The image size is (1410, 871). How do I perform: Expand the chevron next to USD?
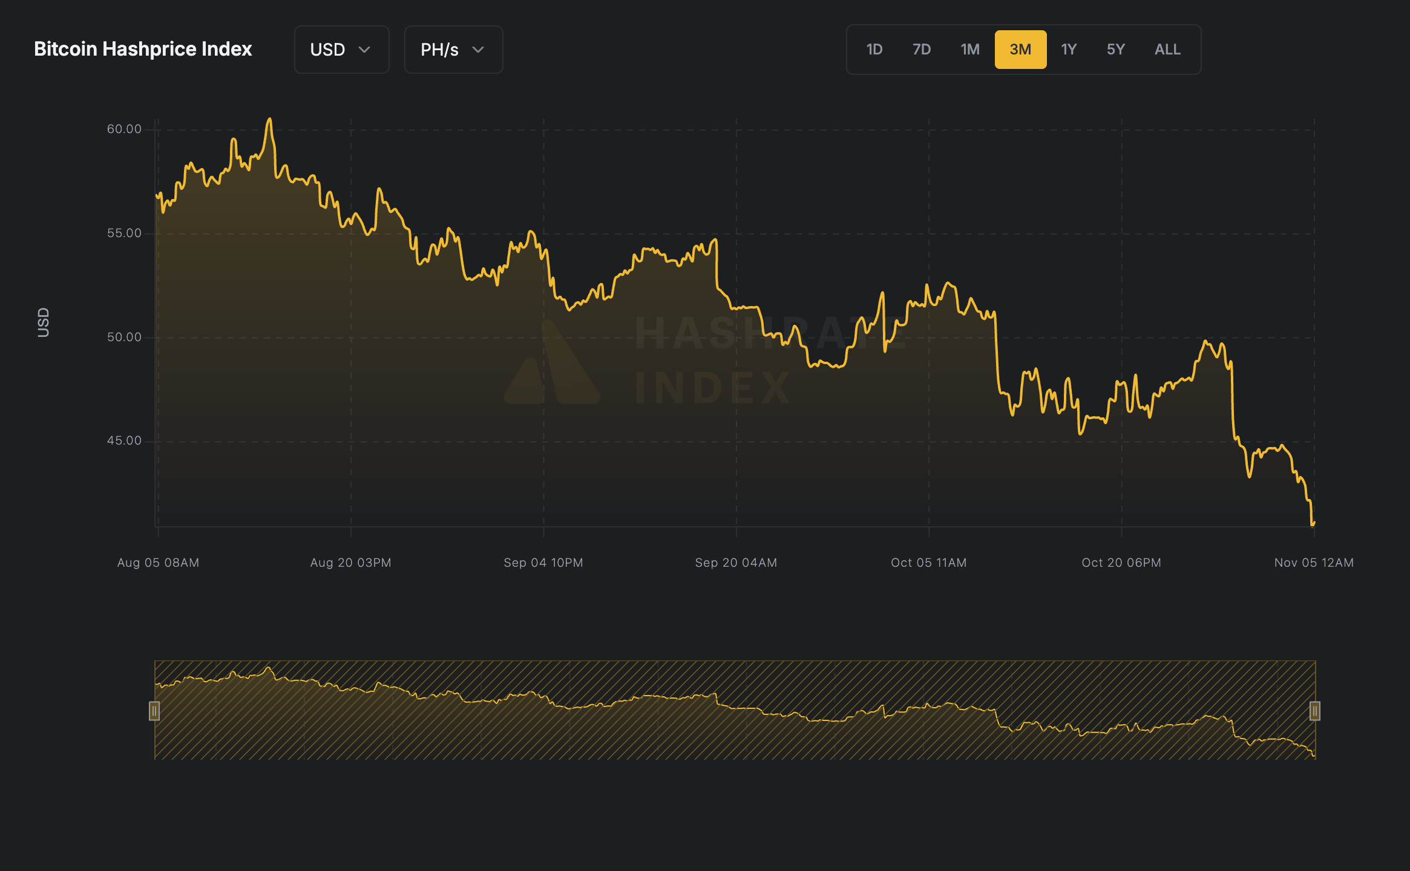point(366,50)
